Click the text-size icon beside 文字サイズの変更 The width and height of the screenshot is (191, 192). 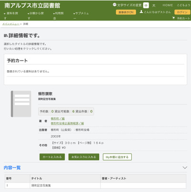click(x=115, y=5)
